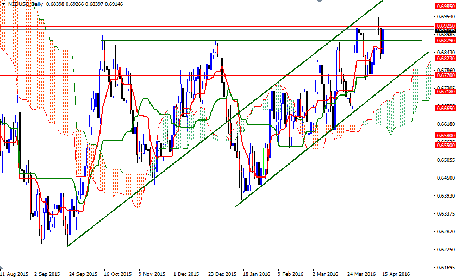
Task: Click the 23 Dec 2015 date label
Action: [x=222, y=274]
